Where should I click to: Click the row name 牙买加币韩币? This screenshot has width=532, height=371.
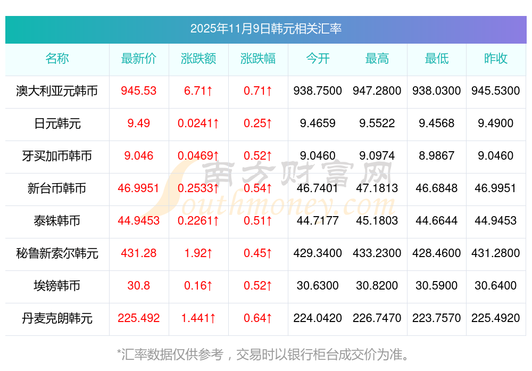point(57,156)
